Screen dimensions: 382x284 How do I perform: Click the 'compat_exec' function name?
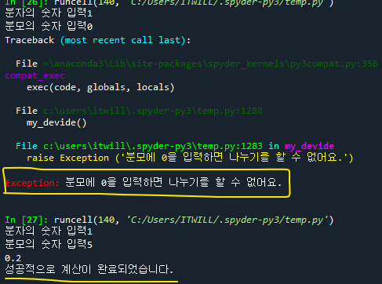35,75
